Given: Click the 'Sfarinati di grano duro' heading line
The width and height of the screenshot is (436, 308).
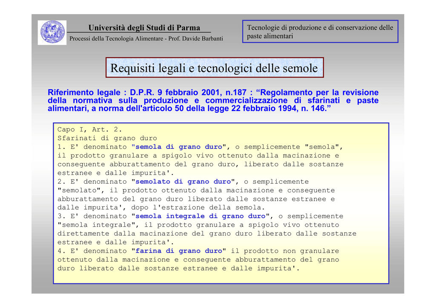Looking at the screenshot, I should pos(107,138).
